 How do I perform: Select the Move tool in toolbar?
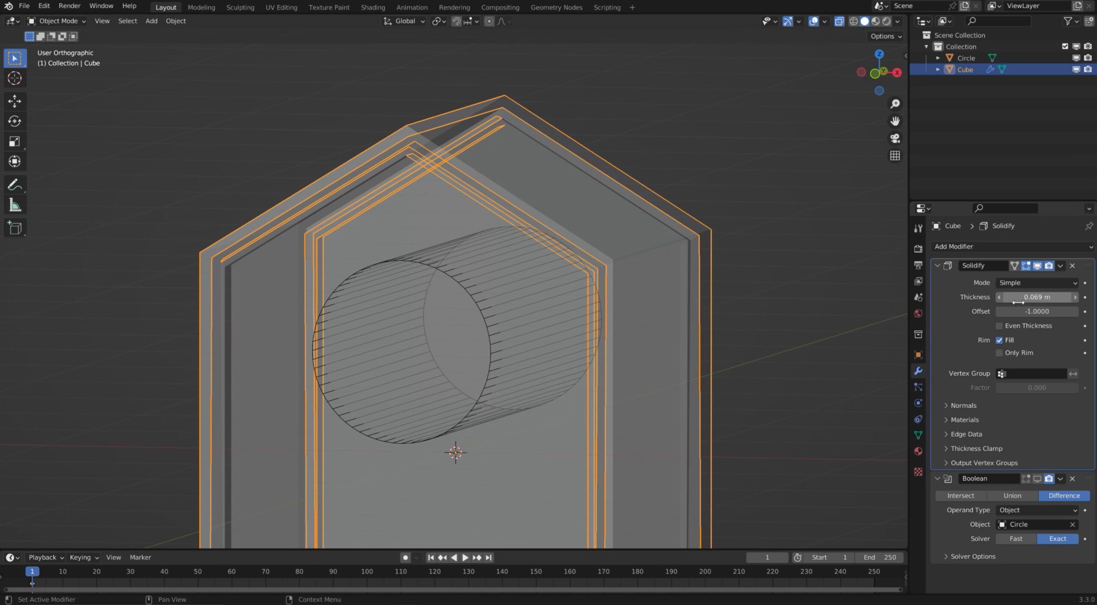(x=15, y=101)
